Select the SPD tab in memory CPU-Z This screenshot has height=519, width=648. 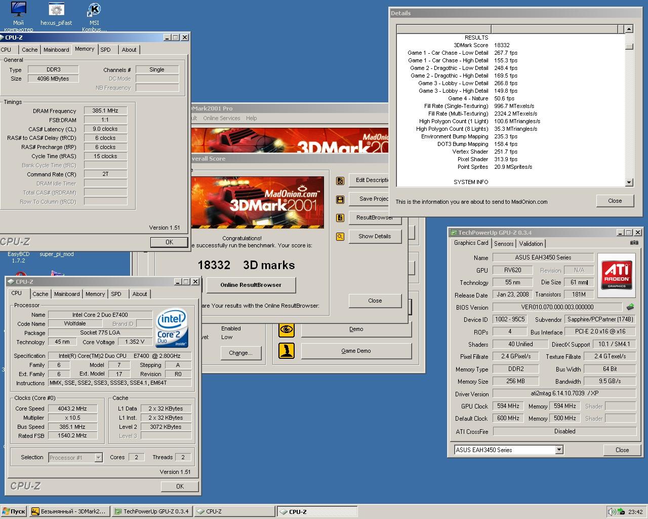click(x=105, y=50)
